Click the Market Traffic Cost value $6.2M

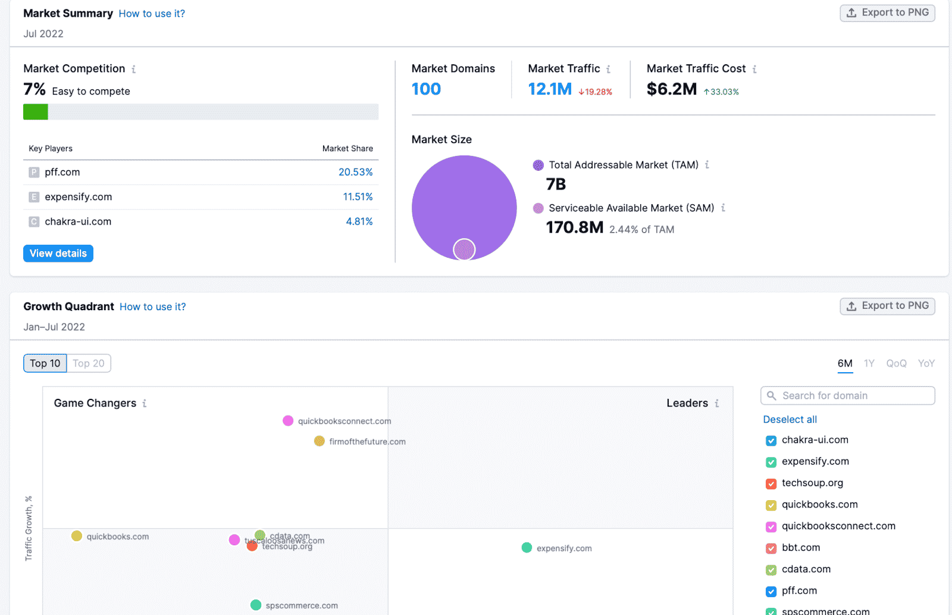pos(672,89)
